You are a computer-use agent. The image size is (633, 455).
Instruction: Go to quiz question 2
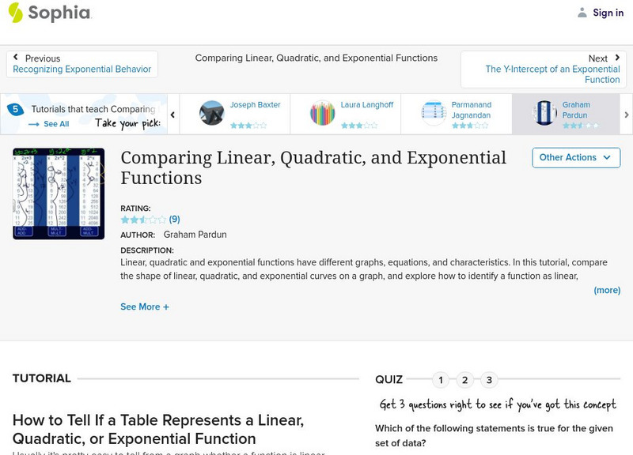pyautogui.click(x=465, y=380)
